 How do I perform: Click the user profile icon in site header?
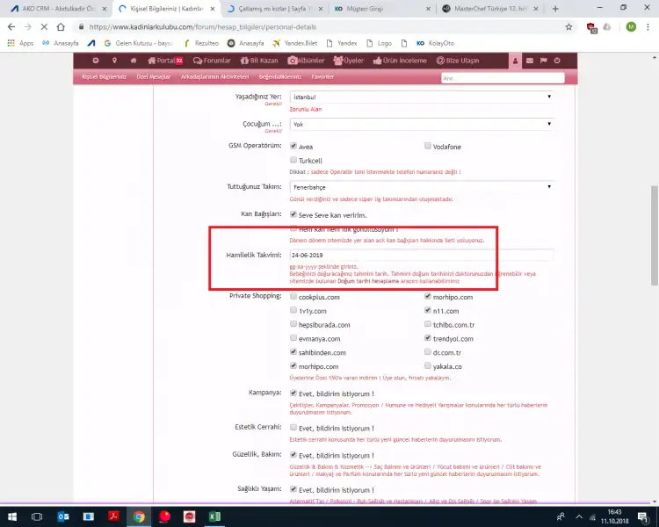click(x=516, y=61)
